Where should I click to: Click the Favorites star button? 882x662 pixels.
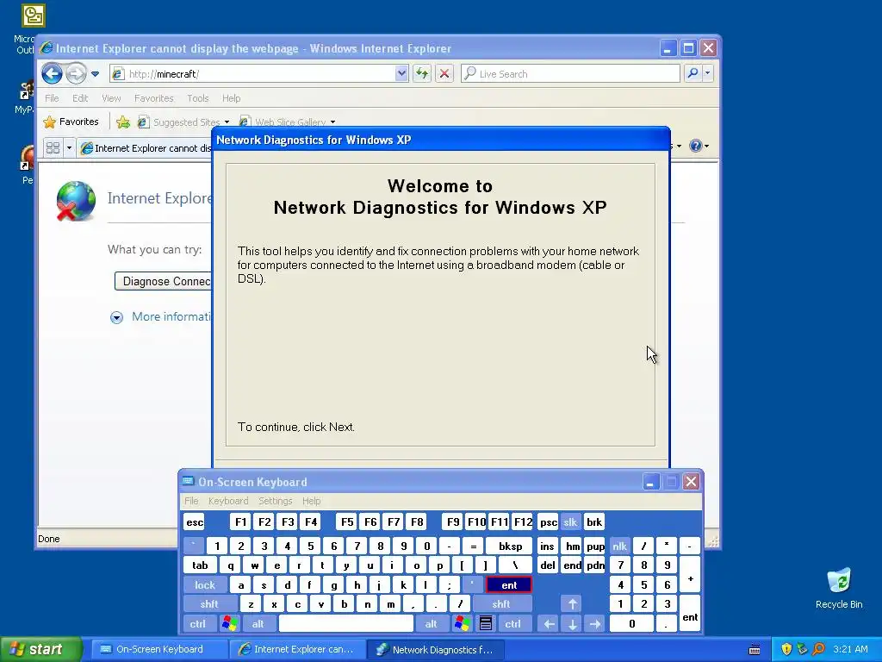[71, 122]
